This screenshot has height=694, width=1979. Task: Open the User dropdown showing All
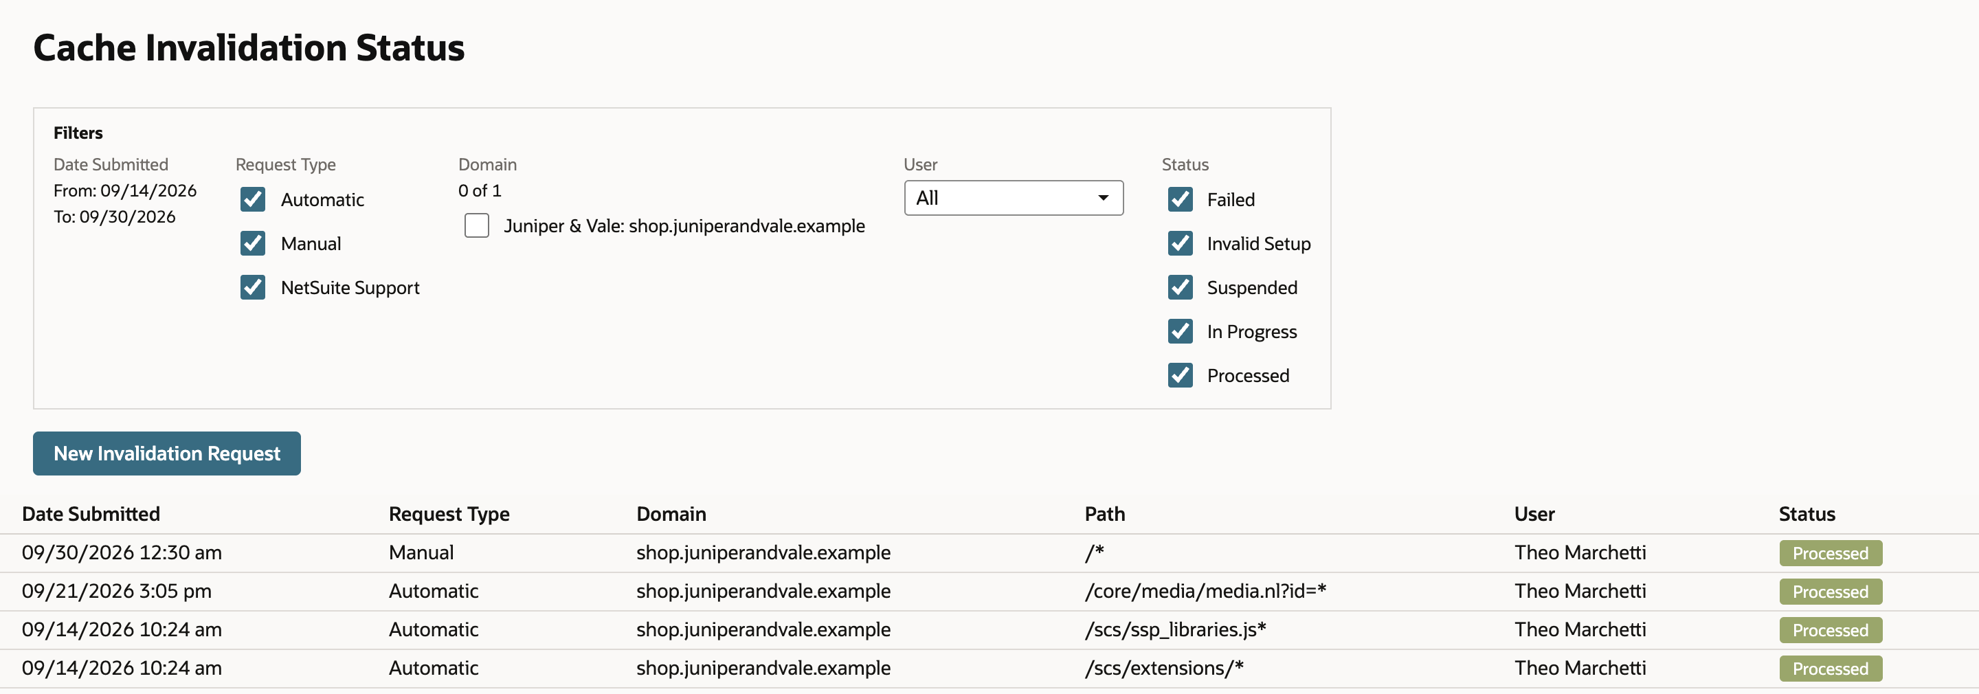[x=1014, y=199]
